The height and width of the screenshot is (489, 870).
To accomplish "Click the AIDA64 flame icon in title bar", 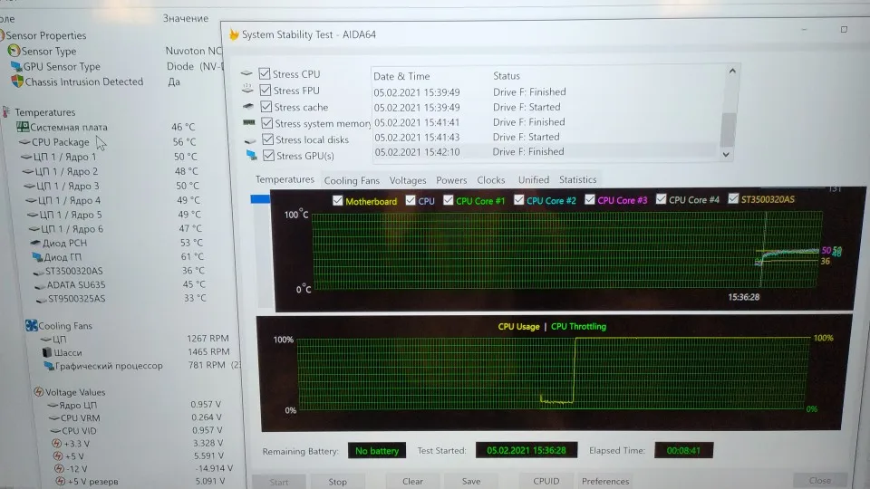I will pyautogui.click(x=234, y=34).
